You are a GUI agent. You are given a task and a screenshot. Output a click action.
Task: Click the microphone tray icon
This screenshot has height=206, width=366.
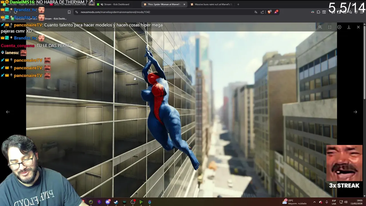tap(327, 202)
